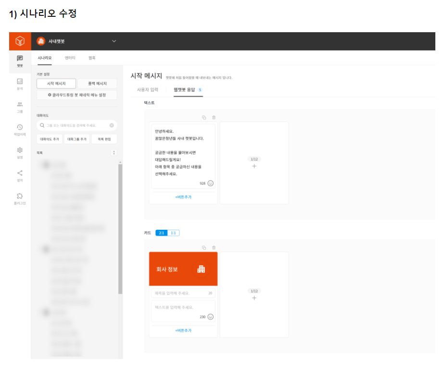444x373 pixels.
Task: Copy the text message card icon
Action: pyautogui.click(x=204, y=117)
